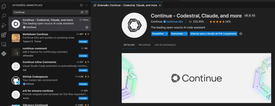
Task: Install the continue-comment extension
Action: (x=83, y=56)
